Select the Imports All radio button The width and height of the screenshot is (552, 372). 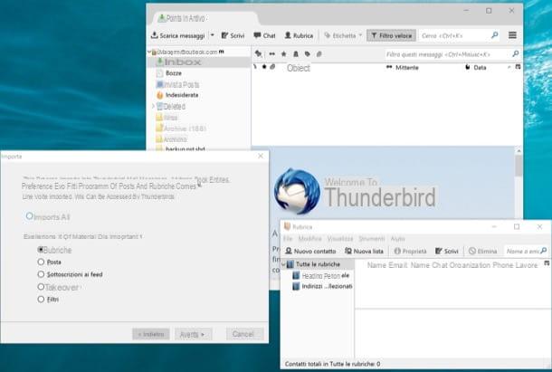point(30,216)
